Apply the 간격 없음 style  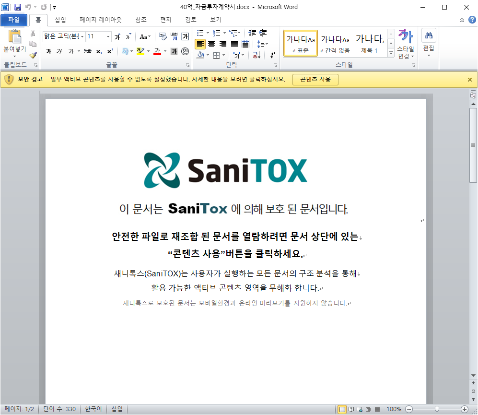coord(335,43)
